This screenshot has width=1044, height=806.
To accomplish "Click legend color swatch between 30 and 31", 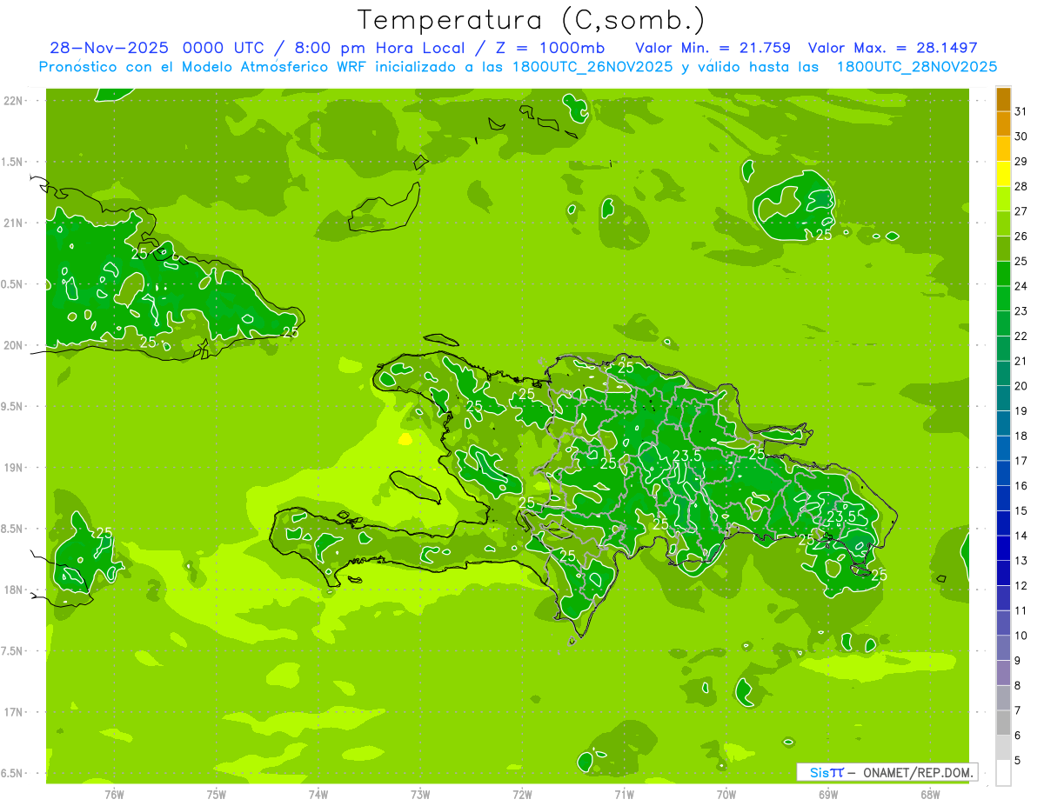I will coord(1003,123).
